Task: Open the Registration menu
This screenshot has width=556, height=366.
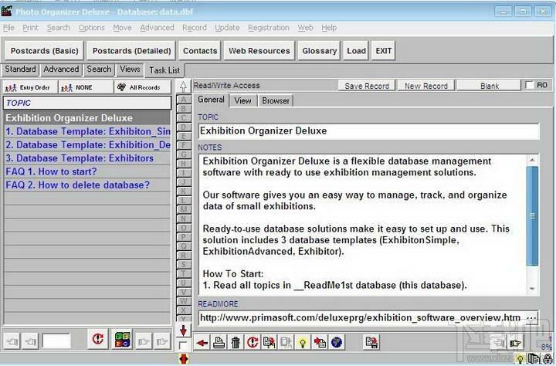Action: [269, 28]
